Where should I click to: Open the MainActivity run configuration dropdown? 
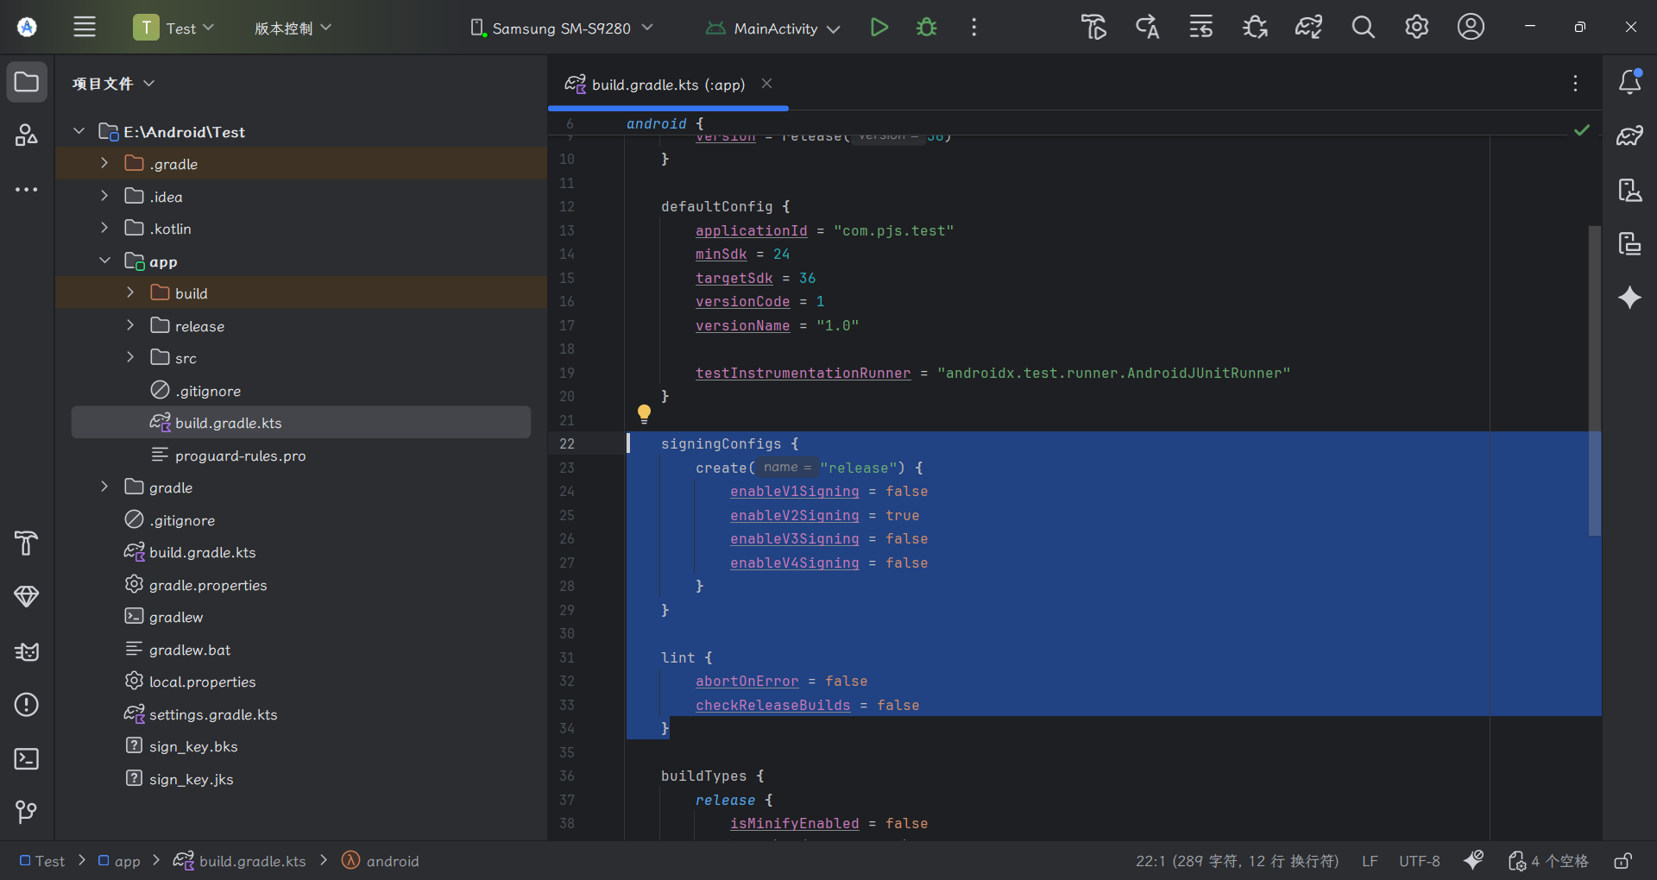click(772, 28)
